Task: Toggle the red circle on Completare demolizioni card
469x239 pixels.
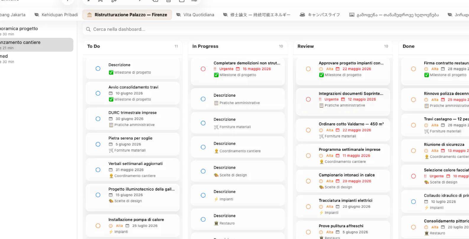Action: click(x=203, y=69)
